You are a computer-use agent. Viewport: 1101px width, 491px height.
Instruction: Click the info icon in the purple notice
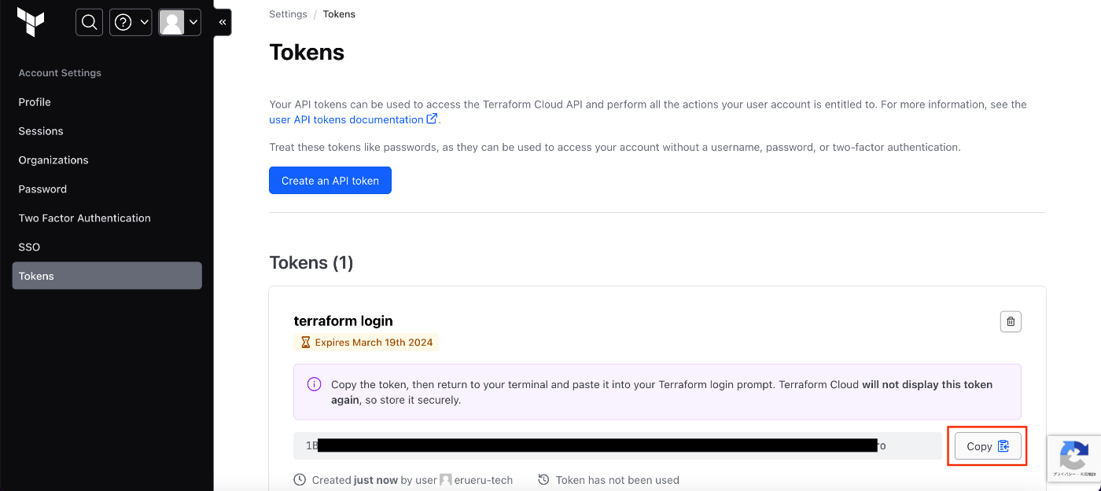pyautogui.click(x=314, y=384)
